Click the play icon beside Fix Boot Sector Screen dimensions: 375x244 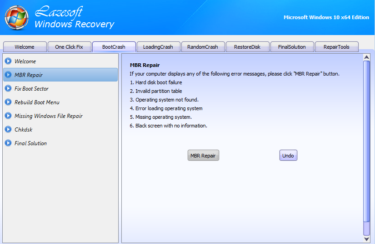[8, 88]
